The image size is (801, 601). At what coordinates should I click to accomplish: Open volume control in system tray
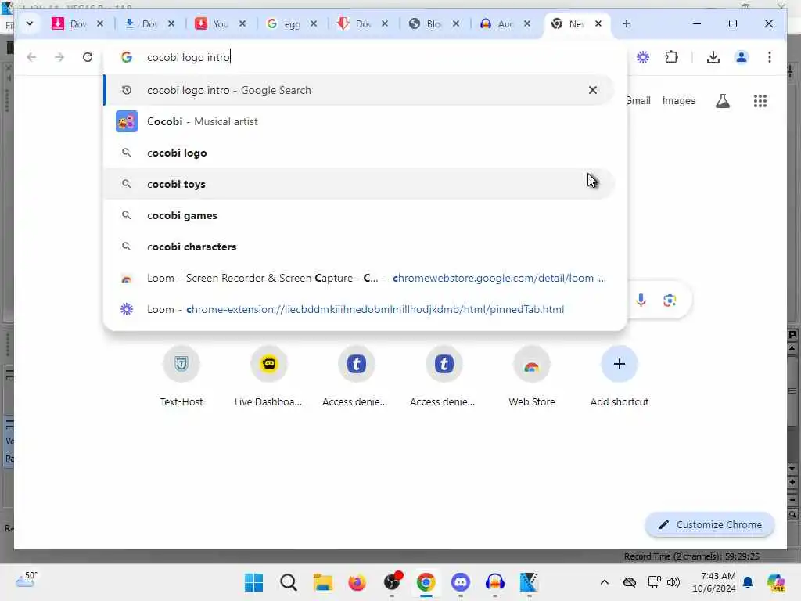pyautogui.click(x=673, y=582)
